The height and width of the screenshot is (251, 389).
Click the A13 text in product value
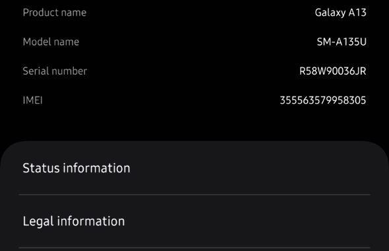coord(357,13)
